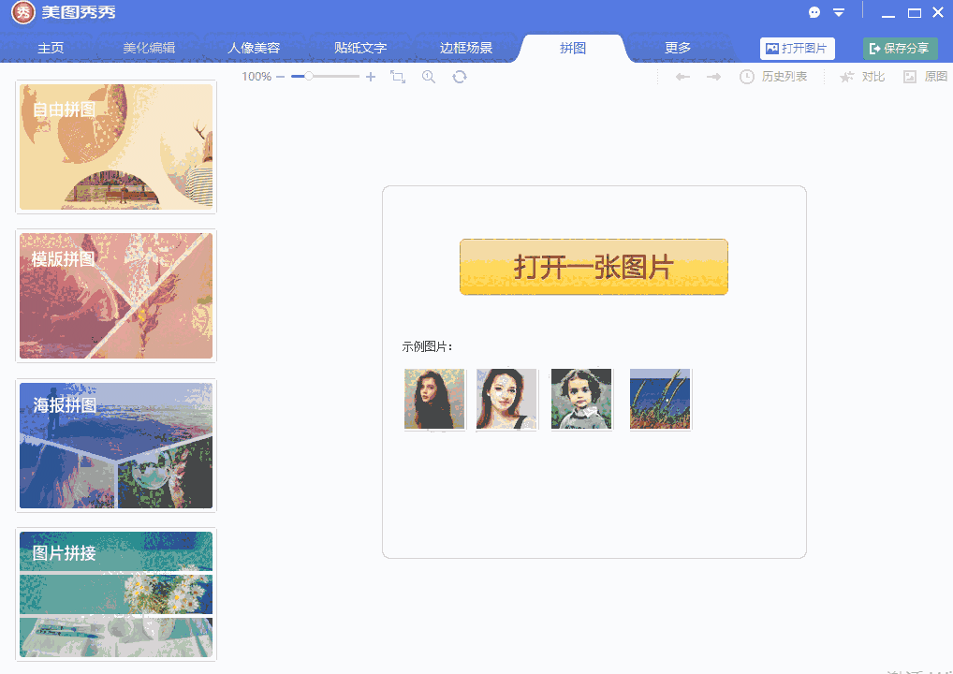Image resolution: width=953 pixels, height=674 pixels.
Task: Click the 打开图片 button in header
Action: point(797,49)
